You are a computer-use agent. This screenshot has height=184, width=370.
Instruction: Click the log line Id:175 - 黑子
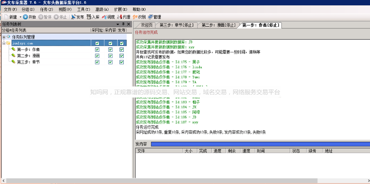[x=168, y=62]
